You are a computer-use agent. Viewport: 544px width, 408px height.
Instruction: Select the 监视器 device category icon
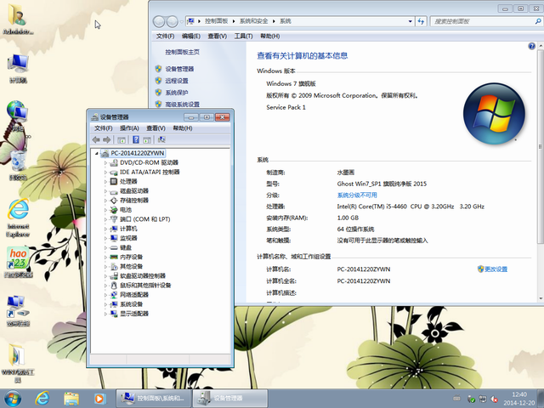point(114,238)
